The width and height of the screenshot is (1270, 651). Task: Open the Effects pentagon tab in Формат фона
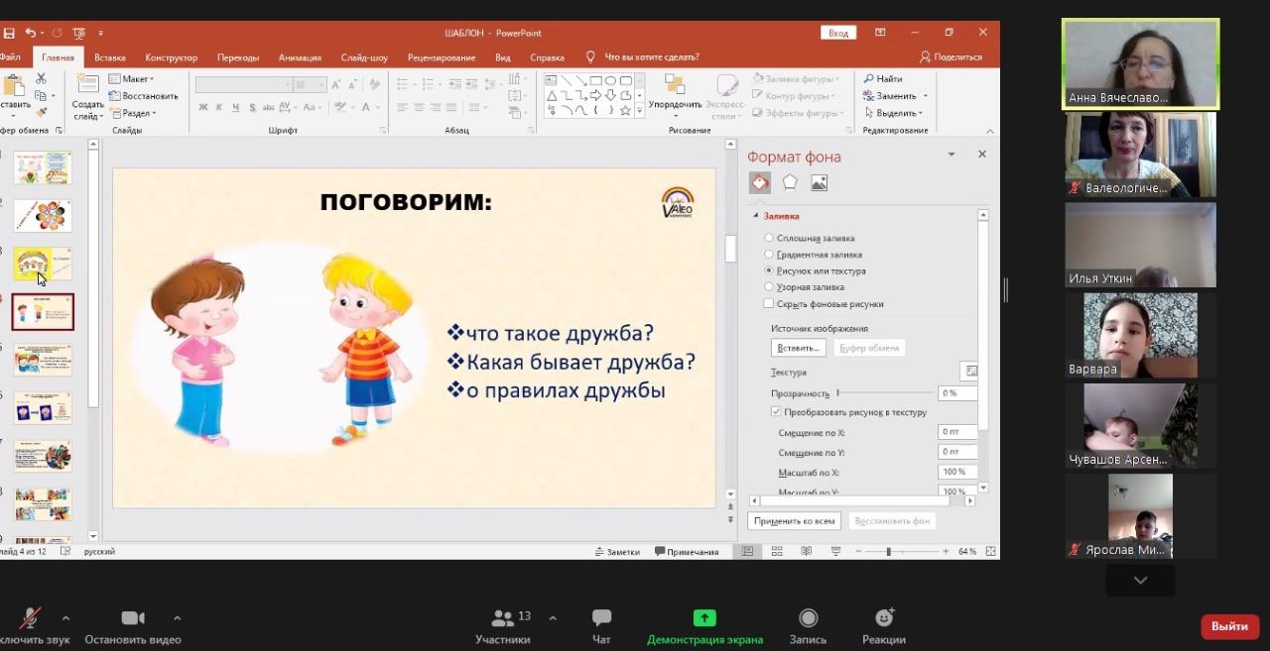(790, 182)
